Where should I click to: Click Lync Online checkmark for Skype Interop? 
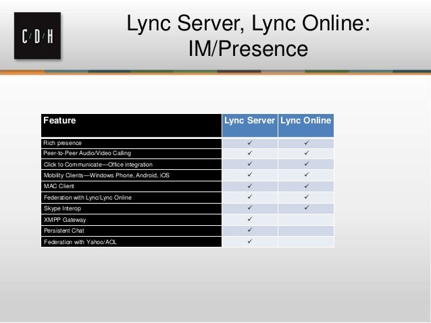[306, 208]
